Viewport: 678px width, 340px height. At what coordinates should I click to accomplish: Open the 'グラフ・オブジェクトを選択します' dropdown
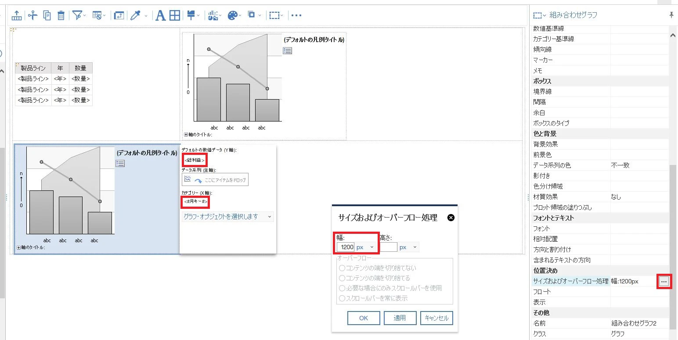point(228,216)
